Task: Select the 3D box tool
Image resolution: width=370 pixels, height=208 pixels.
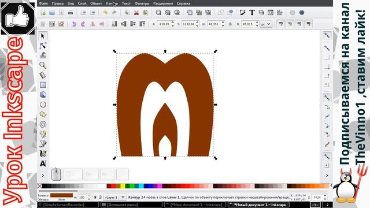Action: coord(43,95)
